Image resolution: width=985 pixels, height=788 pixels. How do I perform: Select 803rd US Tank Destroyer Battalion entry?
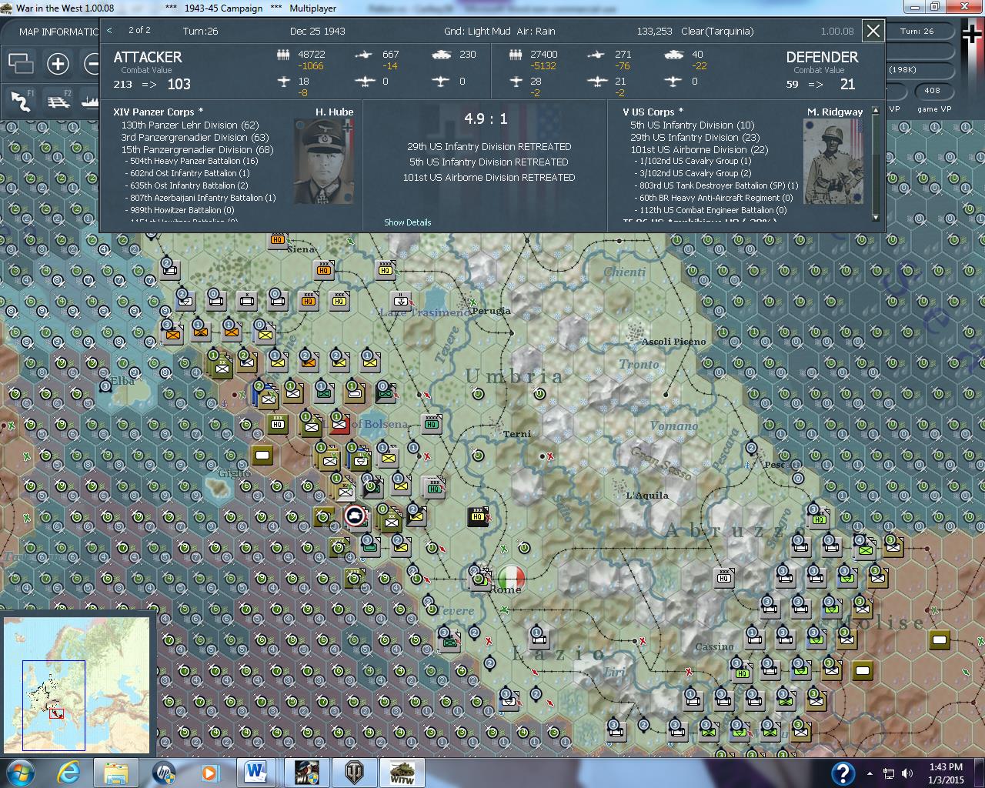716,185
